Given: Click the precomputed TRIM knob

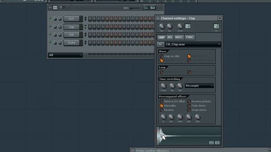Looking at the screenshot, I should click(x=197, y=117).
